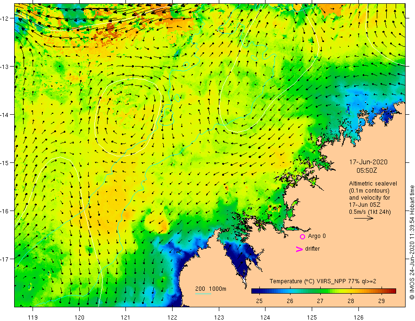Click the 119 longitude axis label
This screenshot has width=415, height=321.
tap(33, 317)
